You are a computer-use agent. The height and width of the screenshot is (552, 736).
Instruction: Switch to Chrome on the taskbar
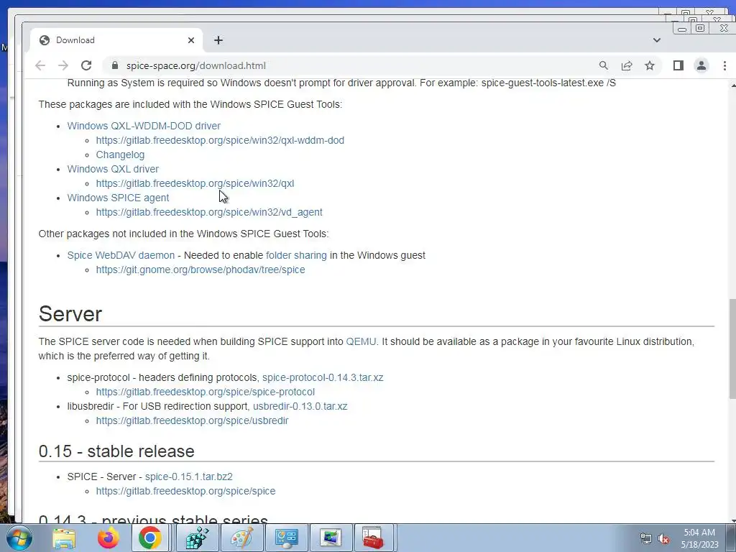150,538
